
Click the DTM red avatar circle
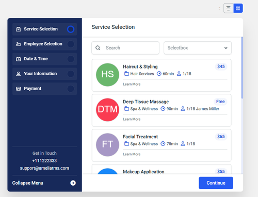coord(107,110)
